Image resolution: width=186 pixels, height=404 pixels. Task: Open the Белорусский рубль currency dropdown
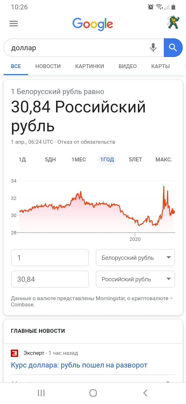pos(135,257)
